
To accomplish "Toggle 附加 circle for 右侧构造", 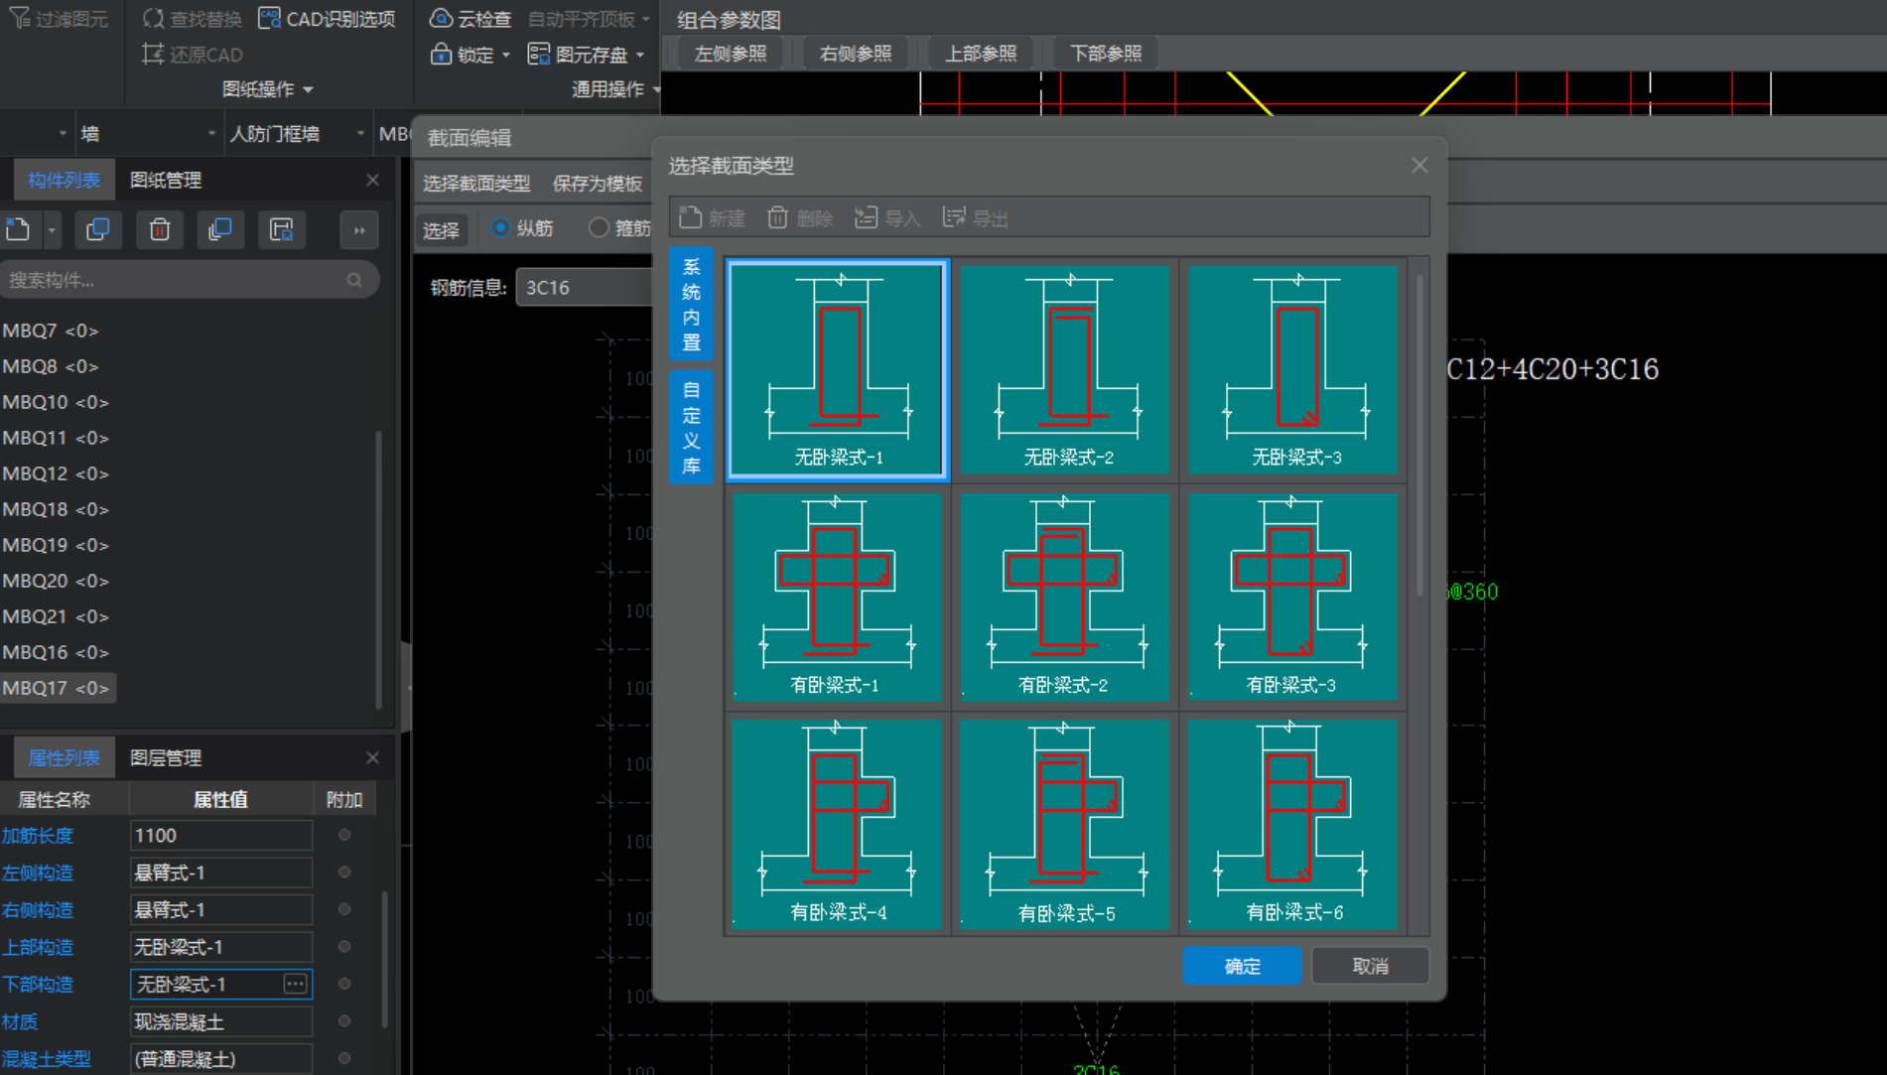I will [x=344, y=908].
